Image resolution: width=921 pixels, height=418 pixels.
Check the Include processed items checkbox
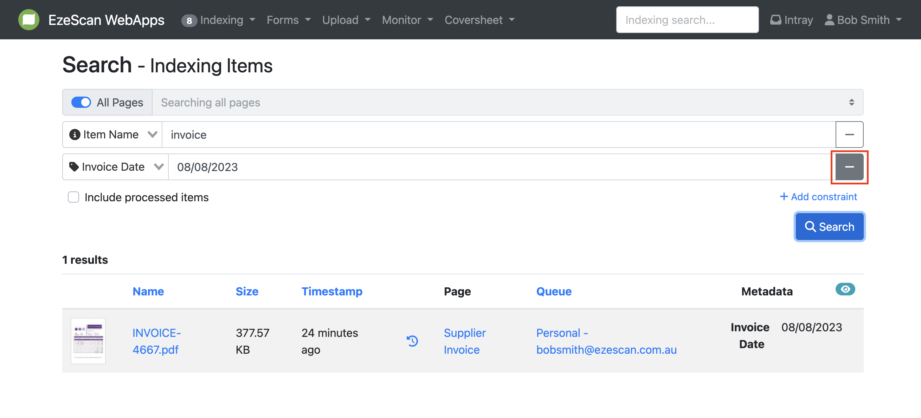click(73, 197)
